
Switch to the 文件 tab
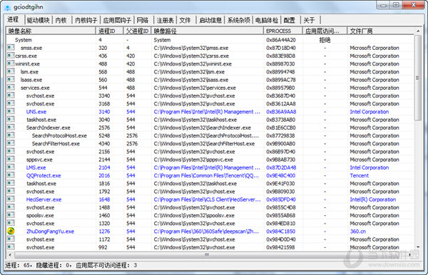point(185,20)
